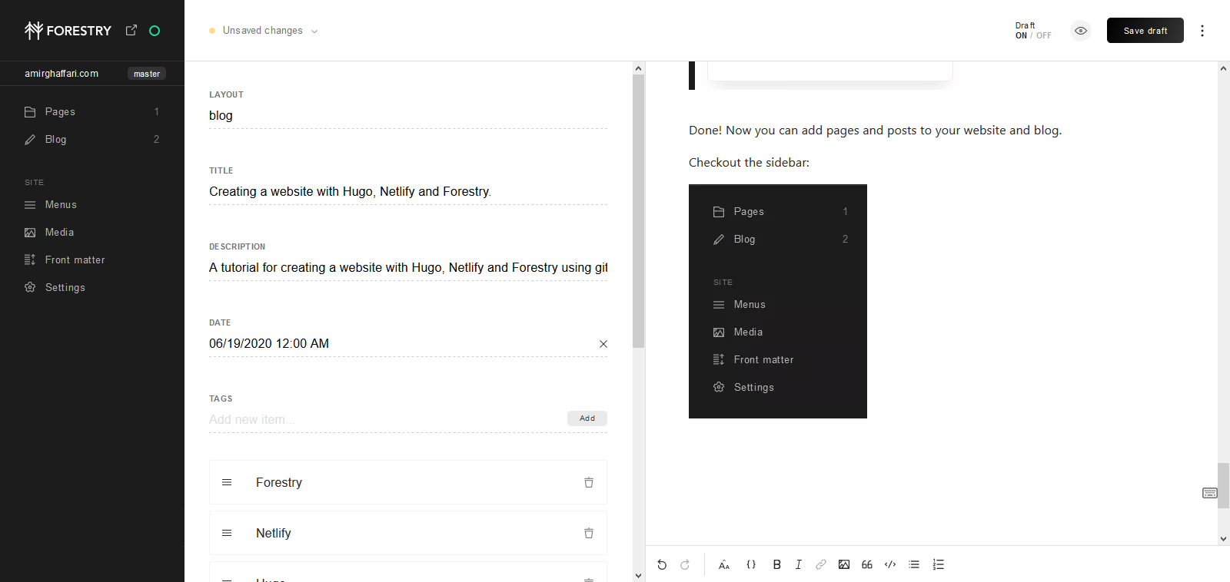Delete the Netlify tag with its trash icon

point(589,533)
